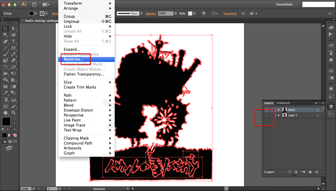Select the Slice tool
The image size is (336, 191).
[x=13, y=106]
